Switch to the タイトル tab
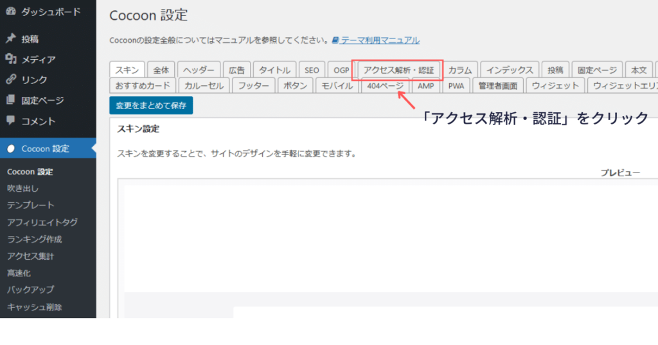 coord(274,70)
